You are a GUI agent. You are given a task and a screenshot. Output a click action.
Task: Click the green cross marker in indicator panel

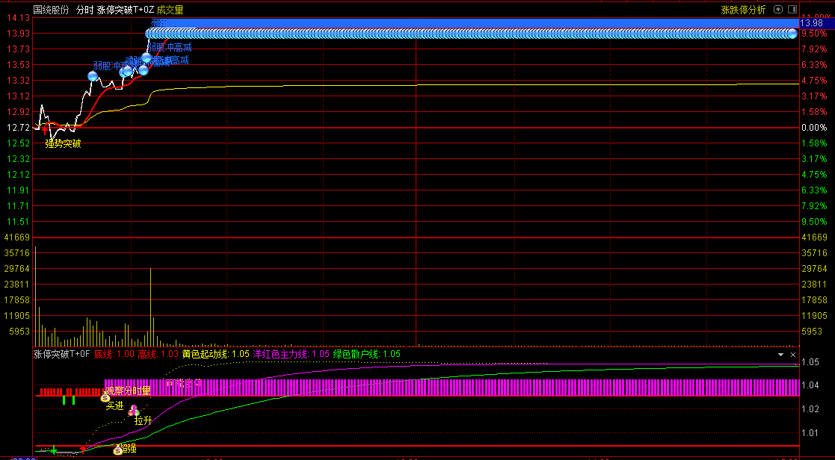[x=54, y=450]
